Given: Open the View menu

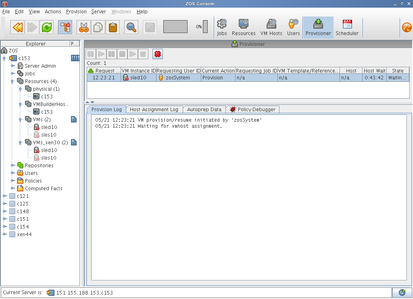Looking at the screenshot, I should pos(34,12).
